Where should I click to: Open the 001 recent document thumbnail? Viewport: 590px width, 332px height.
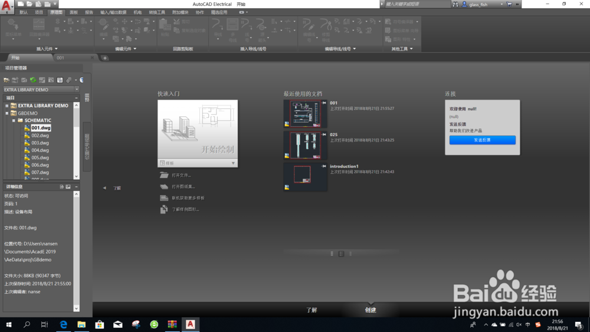tap(305, 114)
